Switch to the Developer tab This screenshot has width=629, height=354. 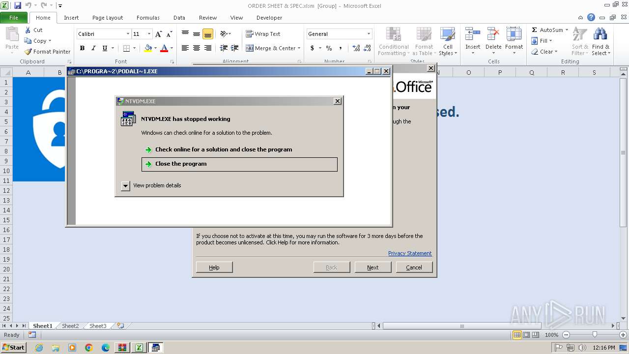point(269,18)
